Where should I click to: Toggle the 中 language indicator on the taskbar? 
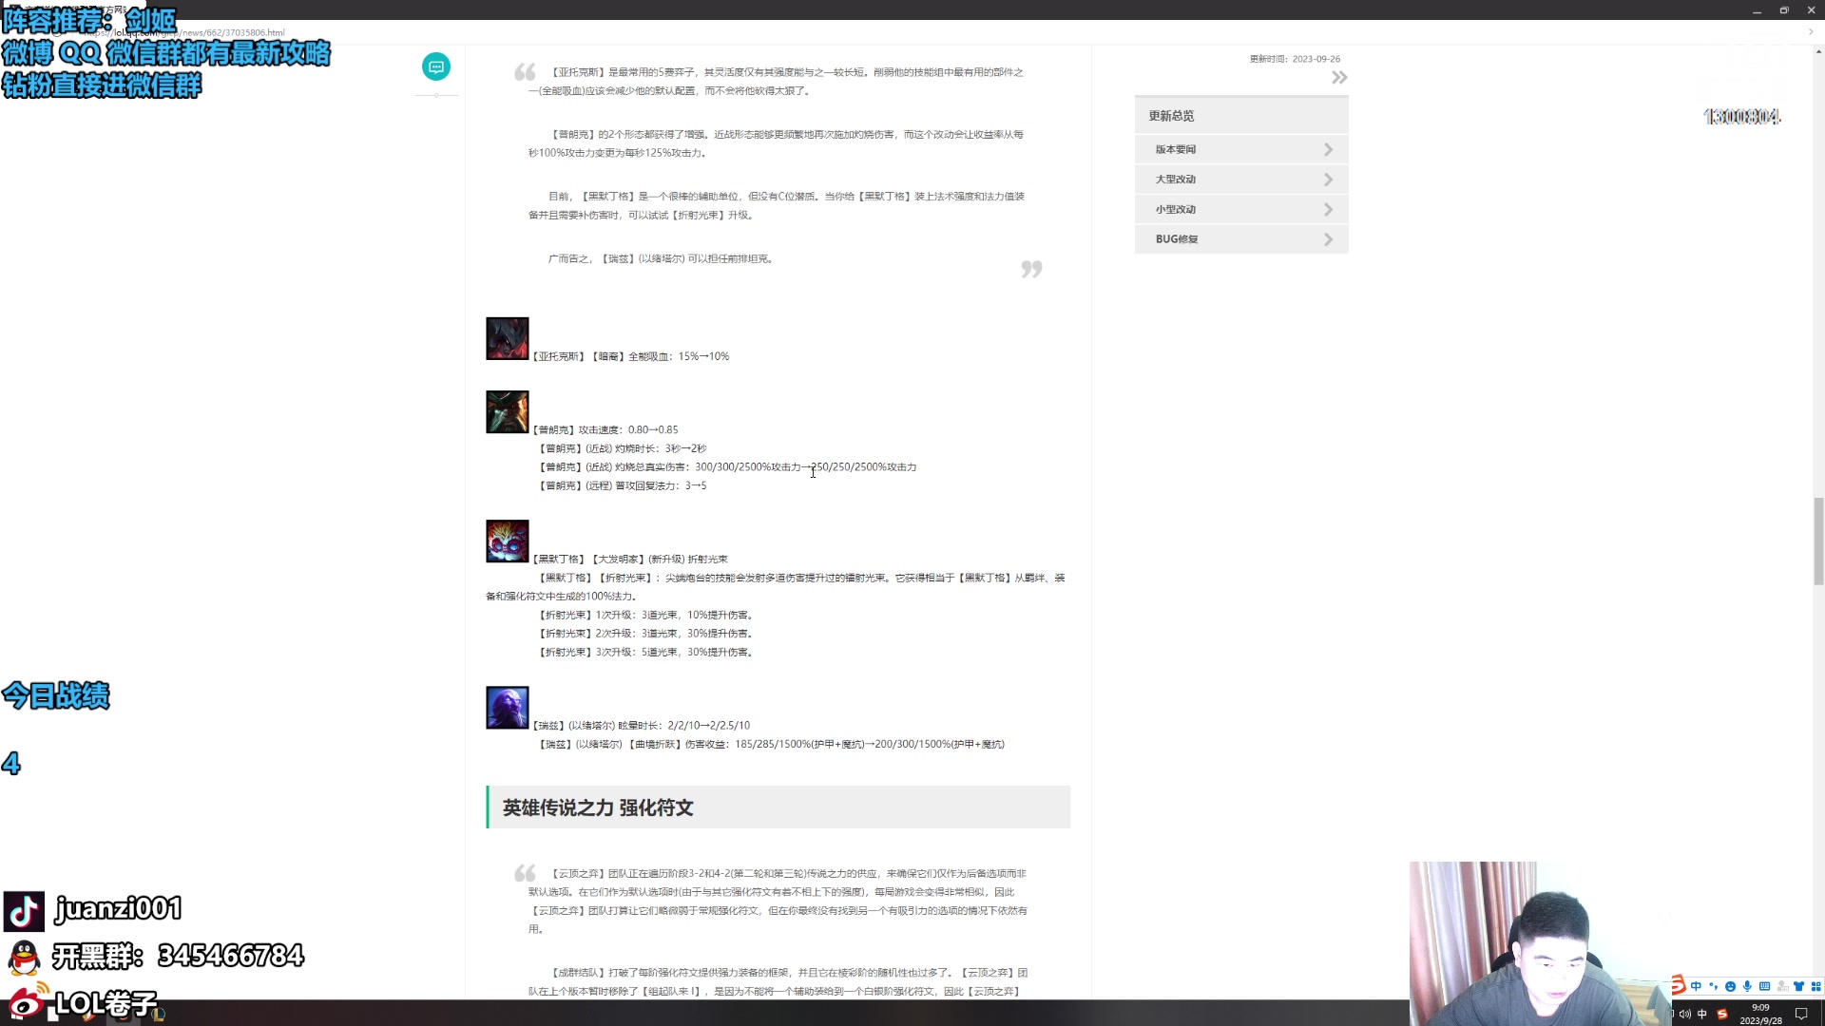[x=1701, y=1014]
